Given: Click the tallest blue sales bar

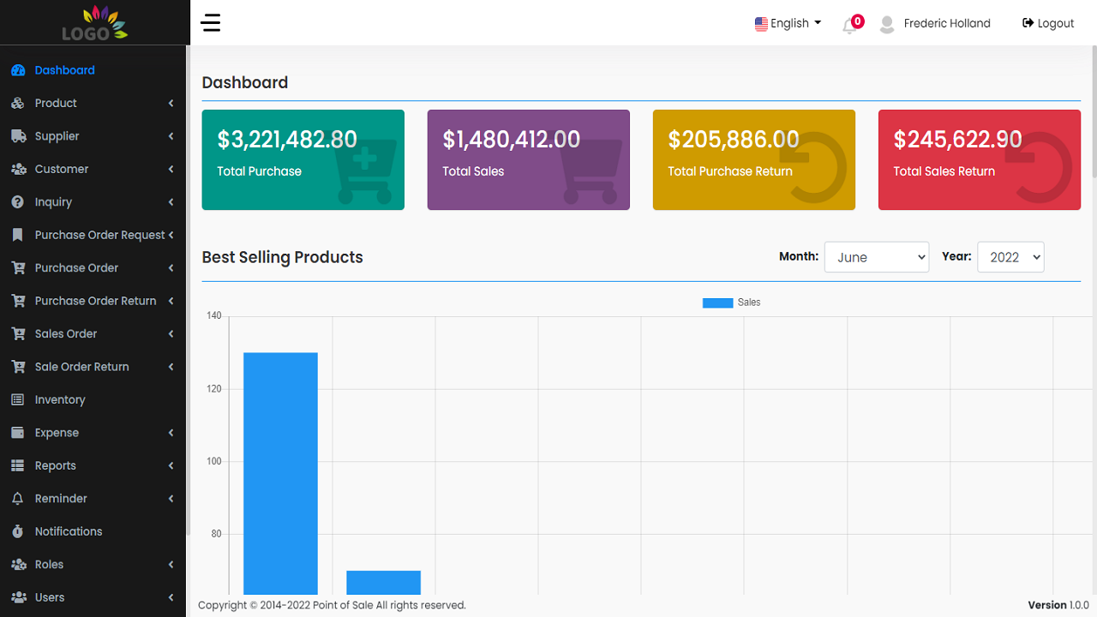Looking at the screenshot, I should pos(280,471).
